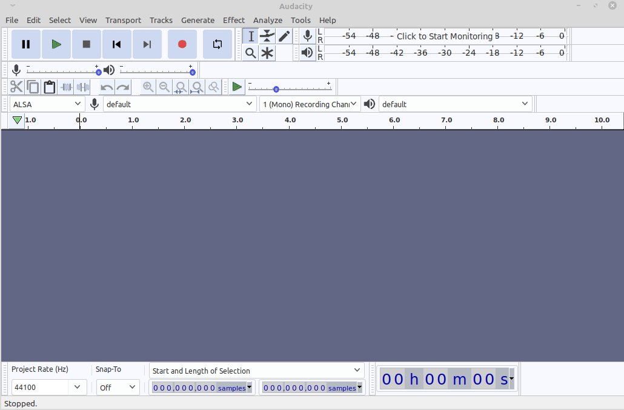Open the playback device default dropdown
The image size is (624, 410).
pyautogui.click(x=455, y=104)
